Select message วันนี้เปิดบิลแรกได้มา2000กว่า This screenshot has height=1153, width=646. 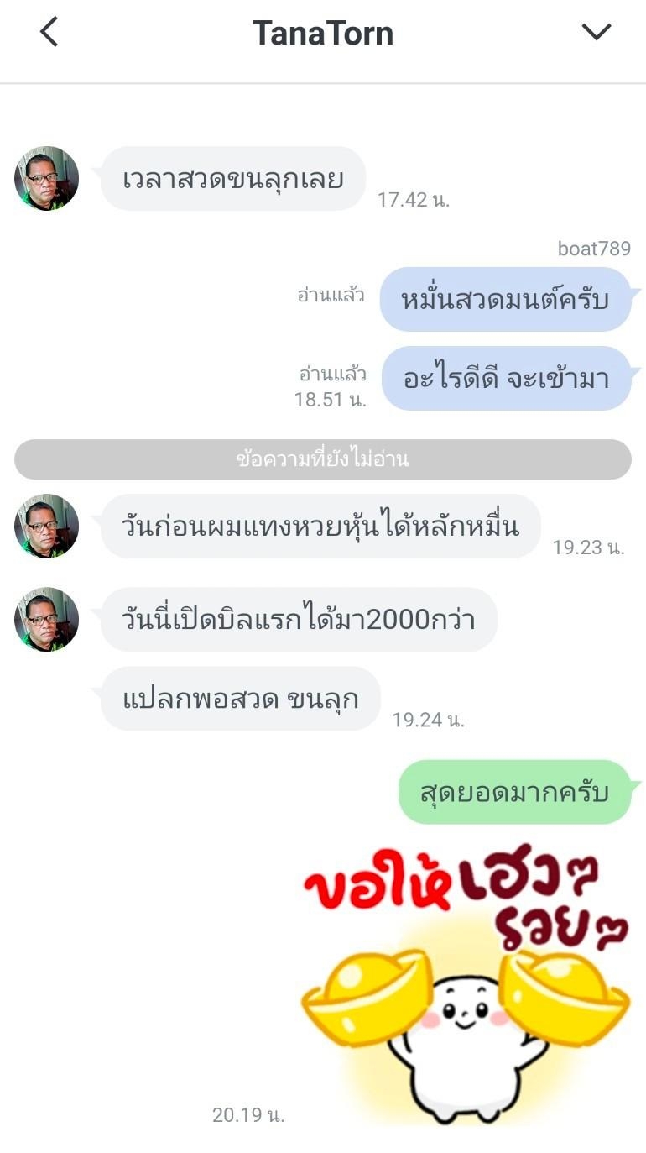[299, 620]
